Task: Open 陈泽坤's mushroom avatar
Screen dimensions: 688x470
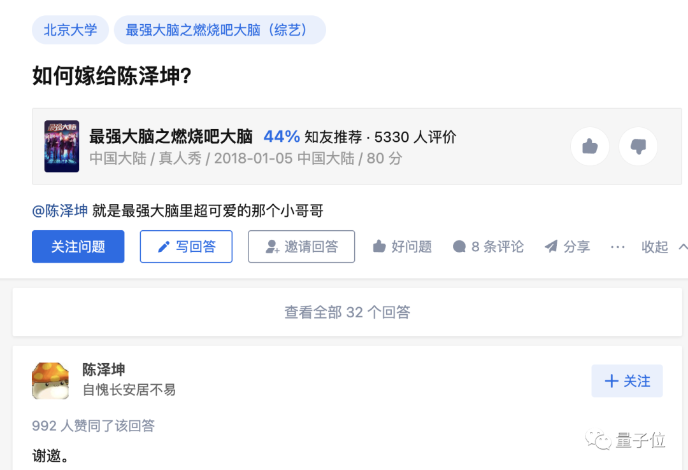Action: pos(50,381)
